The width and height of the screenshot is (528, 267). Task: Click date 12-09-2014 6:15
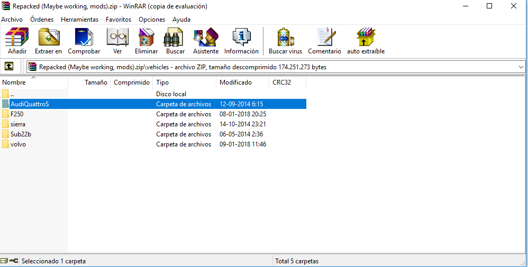pos(241,104)
